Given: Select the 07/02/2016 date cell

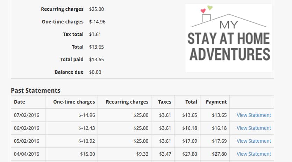Looking at the screenshot, I should click(x=27, y=115).
